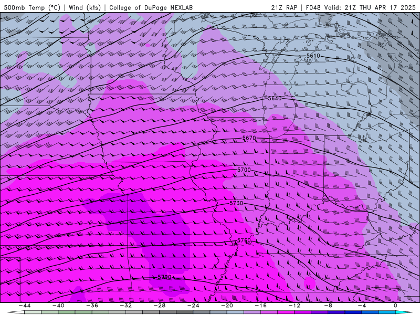Screen dimensions: 420x315
Task: Click the −4 colorbar tick label
Action: (362, 306)
